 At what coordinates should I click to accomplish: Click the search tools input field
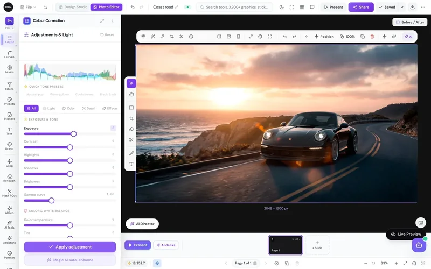(234, 7)
